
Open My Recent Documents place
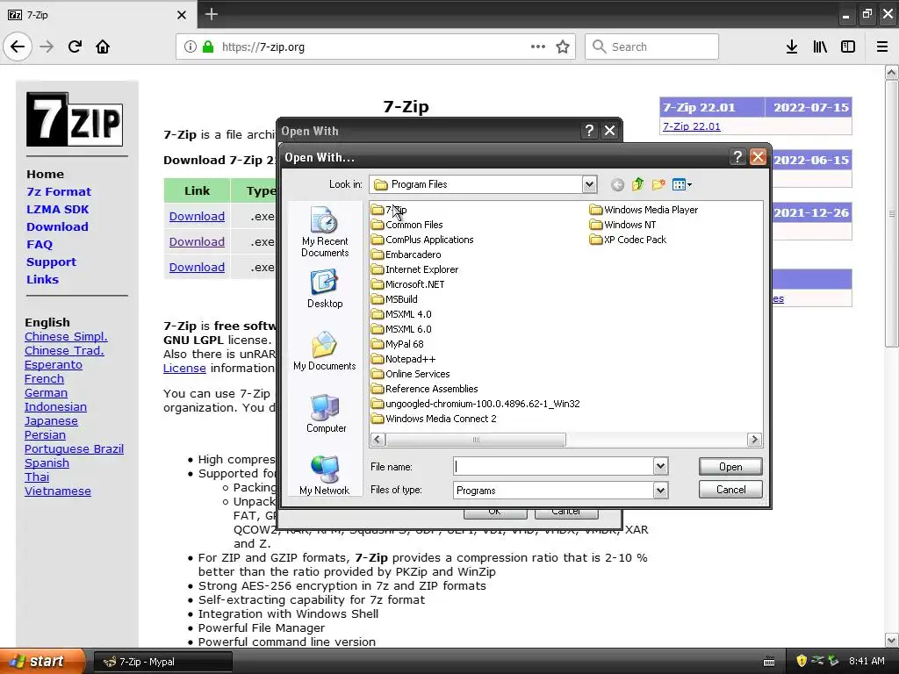(x=325, y=232)
